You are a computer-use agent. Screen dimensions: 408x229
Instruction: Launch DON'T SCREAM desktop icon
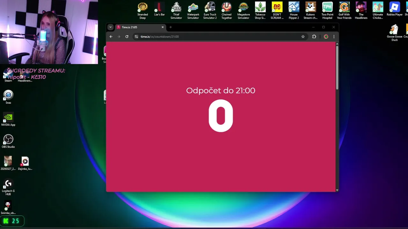point(277,10)
